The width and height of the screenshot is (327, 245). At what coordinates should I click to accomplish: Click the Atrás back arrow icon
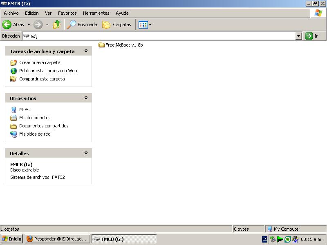click(x=7, y=24)
